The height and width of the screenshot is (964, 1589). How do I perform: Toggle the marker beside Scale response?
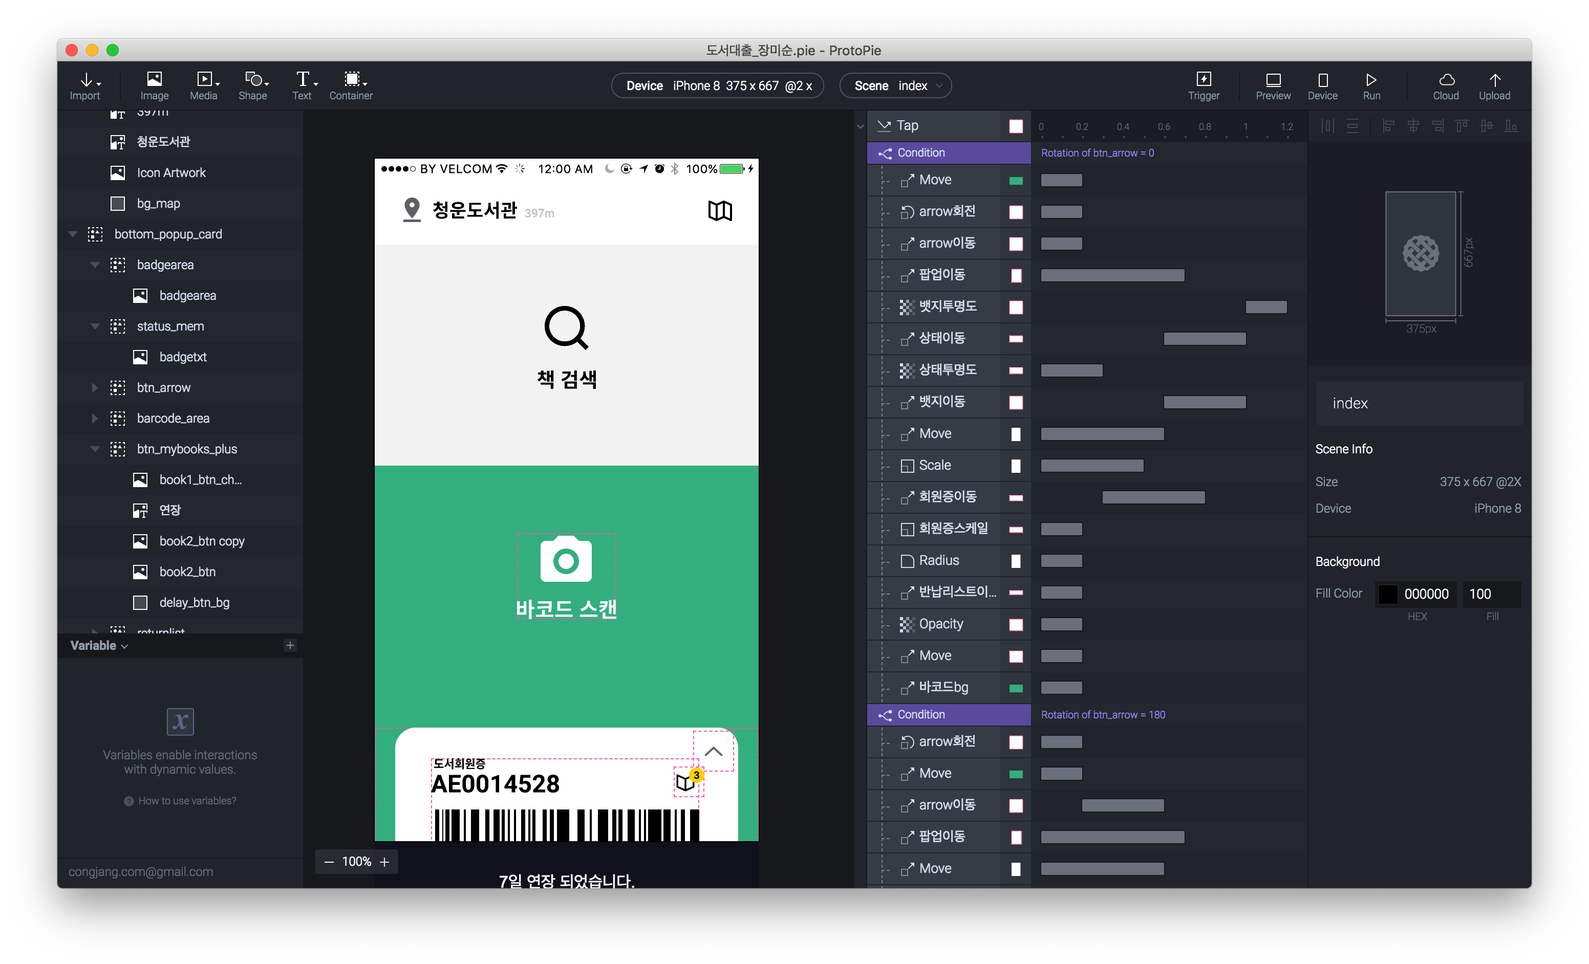(x=1016, y=466)
